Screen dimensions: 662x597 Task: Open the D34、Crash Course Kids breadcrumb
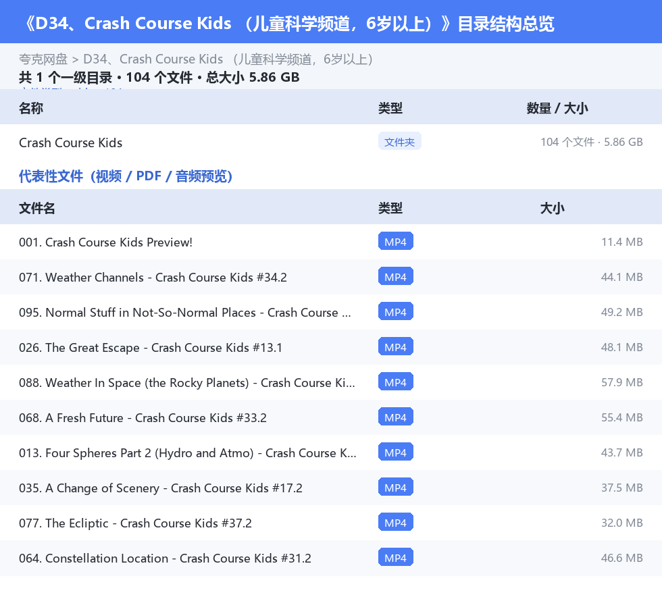[x=228, y=59]
